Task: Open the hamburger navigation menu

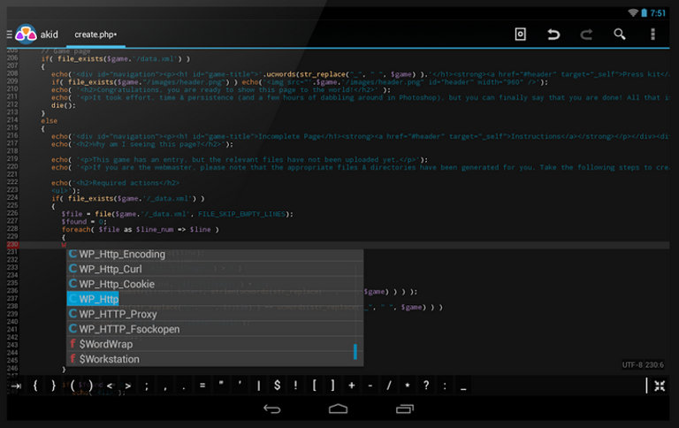Action: tap(9, 34)
